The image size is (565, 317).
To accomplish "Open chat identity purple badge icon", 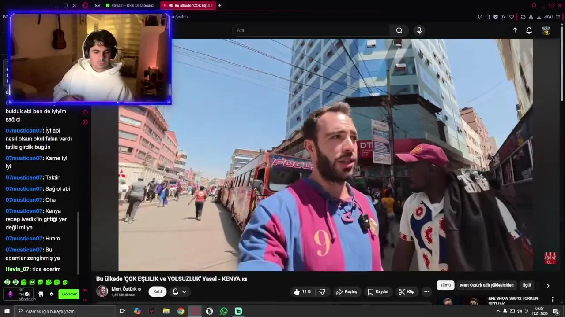I will (x=11, y=294).
